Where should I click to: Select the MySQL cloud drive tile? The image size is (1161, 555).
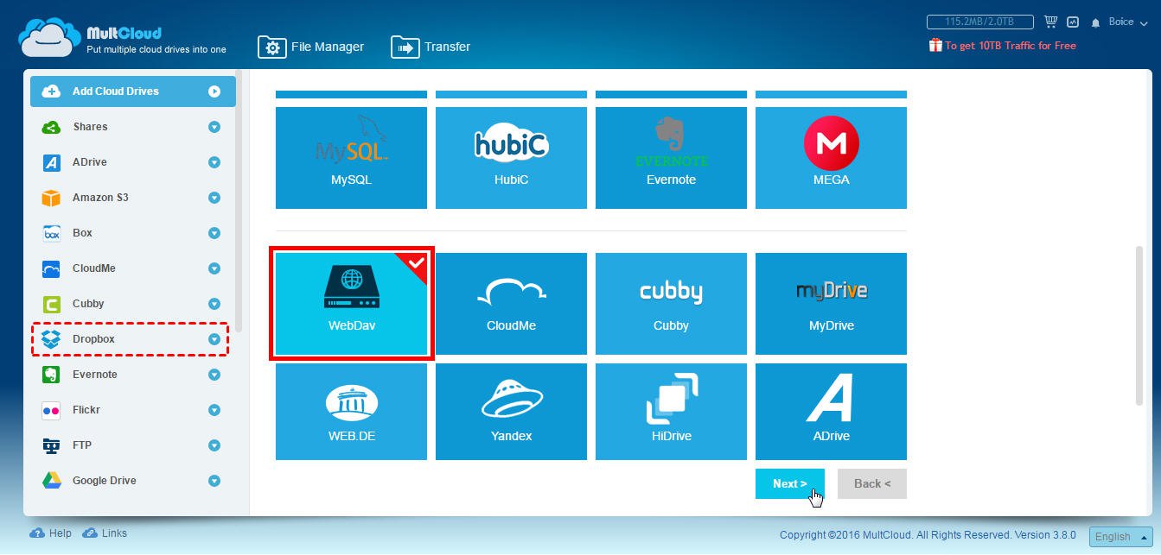coord(351,158)
